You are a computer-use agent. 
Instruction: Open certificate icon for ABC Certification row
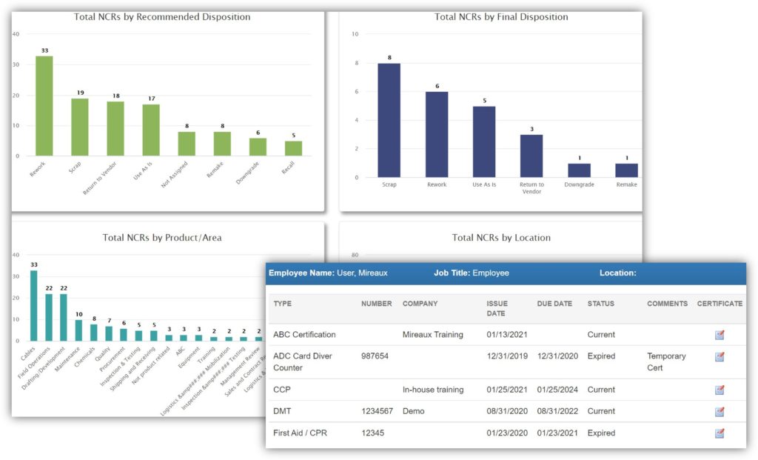[x=720, y=335]
